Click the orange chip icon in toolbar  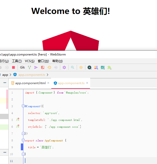(81, 67)
